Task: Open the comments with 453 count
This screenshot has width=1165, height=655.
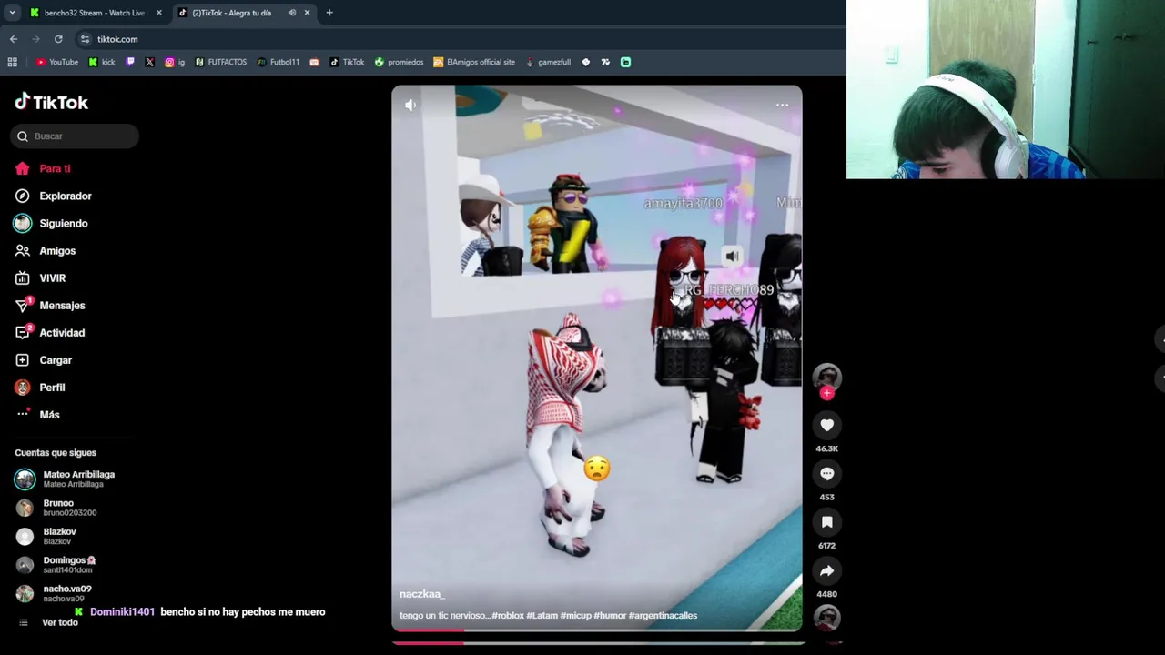Action: point(826,474)
